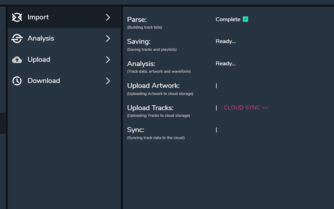
Task: Go to the Download menu label
Action: [44, 81]
